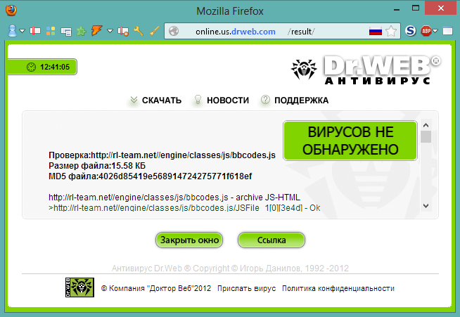460x317 pixels.
Task: Click the orange lightning bolt toolbar icon
Action: pyautogui.click(x=96, y=30)
